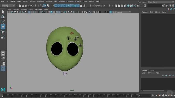This screenshot has height=98, width=175.
Task: Click the pause Viewport 2.0 icon
Action: [x=138, y=5]
